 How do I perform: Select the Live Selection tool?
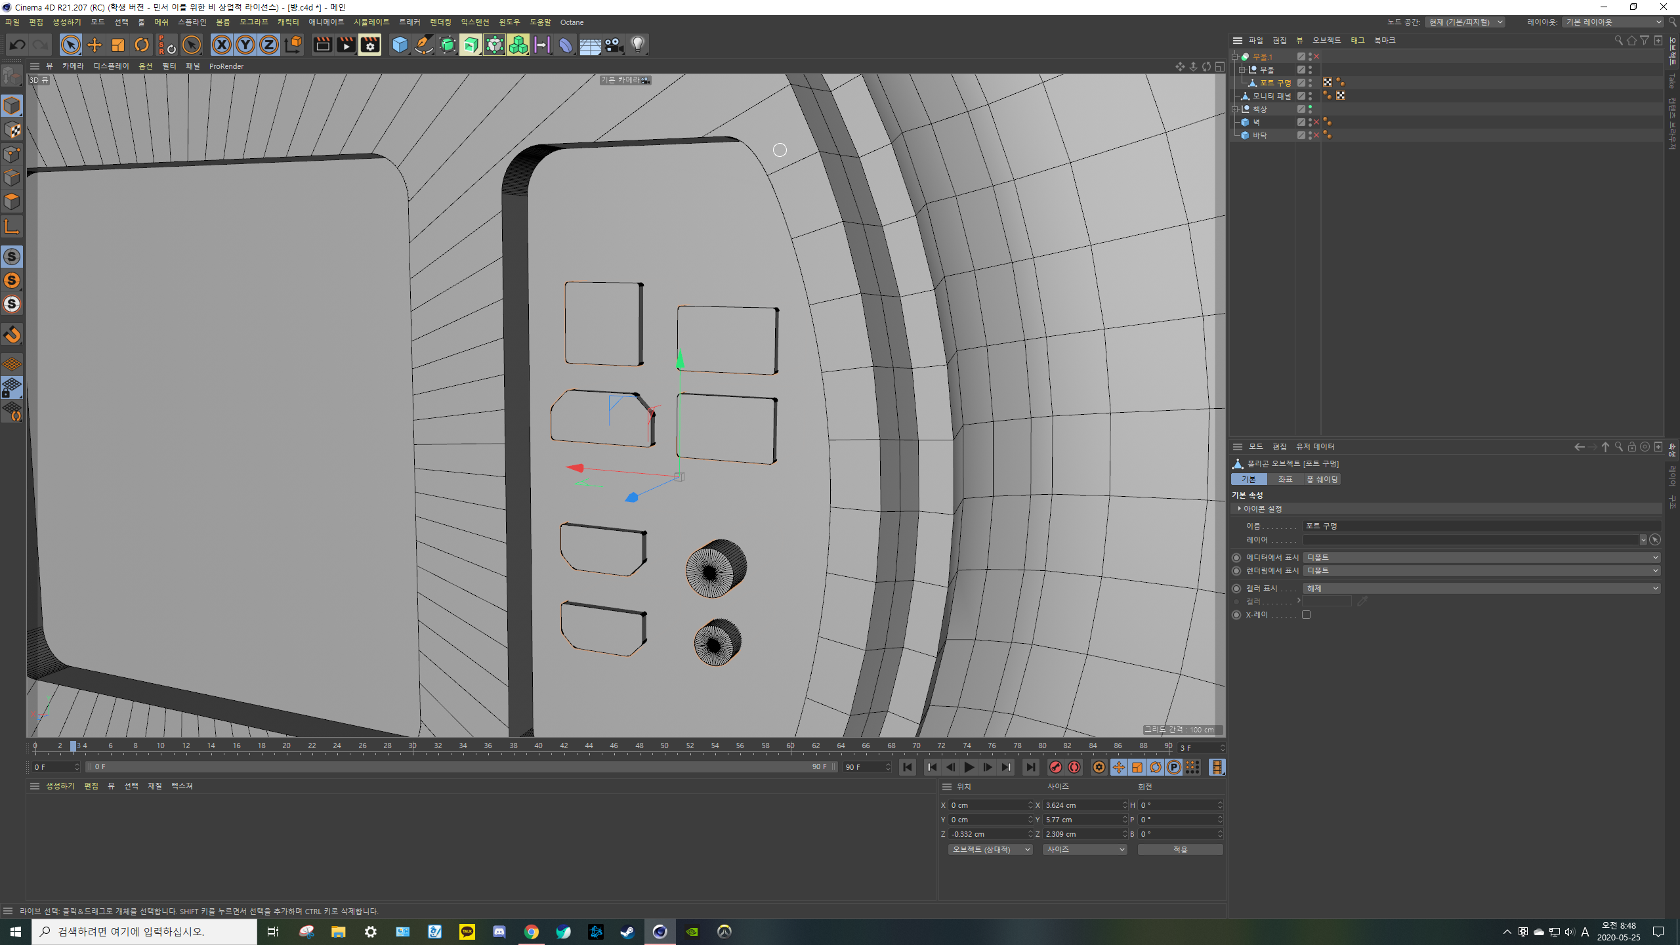pos(70,45)
